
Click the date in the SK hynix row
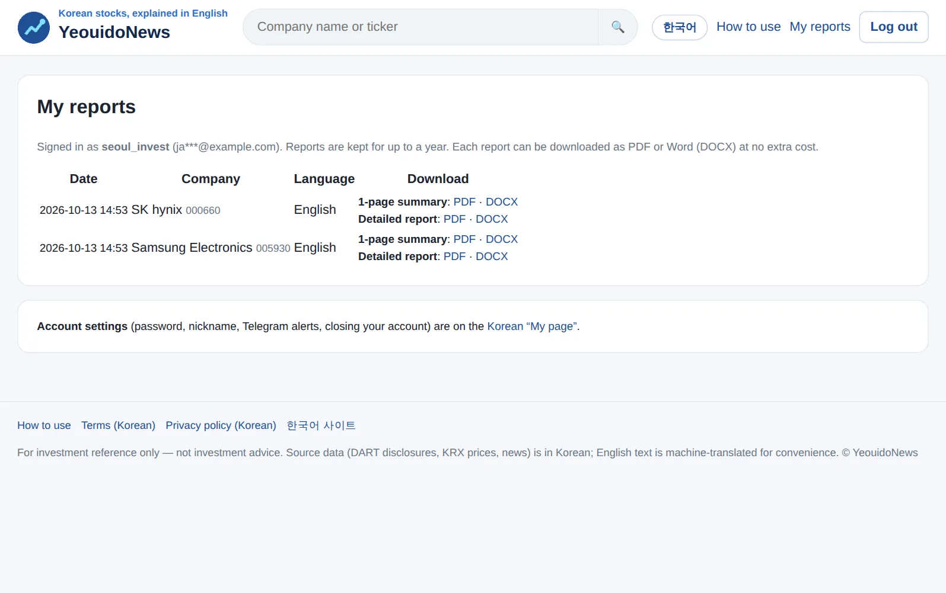(84, 210)
